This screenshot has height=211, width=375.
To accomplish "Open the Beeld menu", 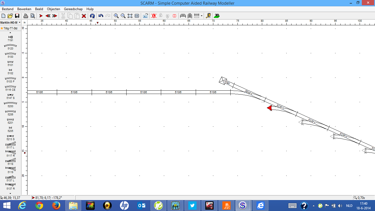I will coord(39,9).
